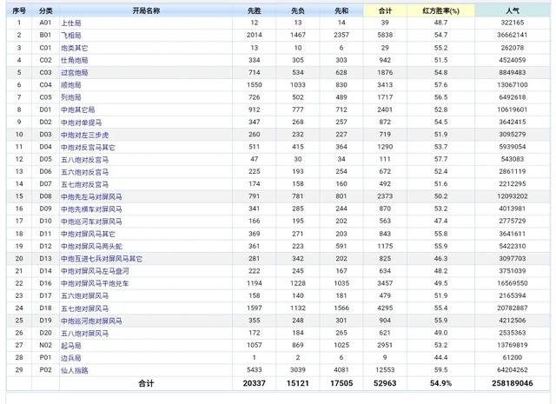Select the win rate 44.4 cell

click(440, 358)
